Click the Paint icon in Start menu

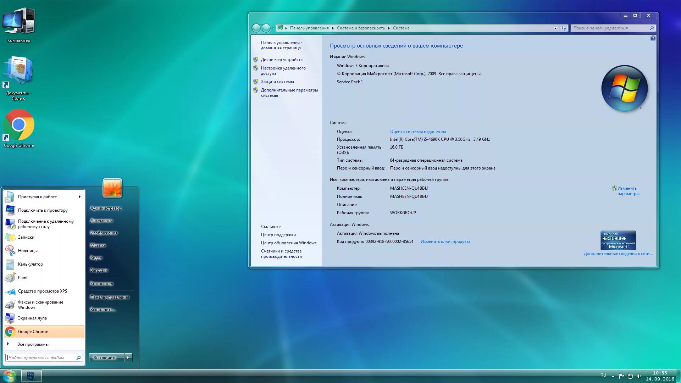pyautogui.click(x=10, y=278)
